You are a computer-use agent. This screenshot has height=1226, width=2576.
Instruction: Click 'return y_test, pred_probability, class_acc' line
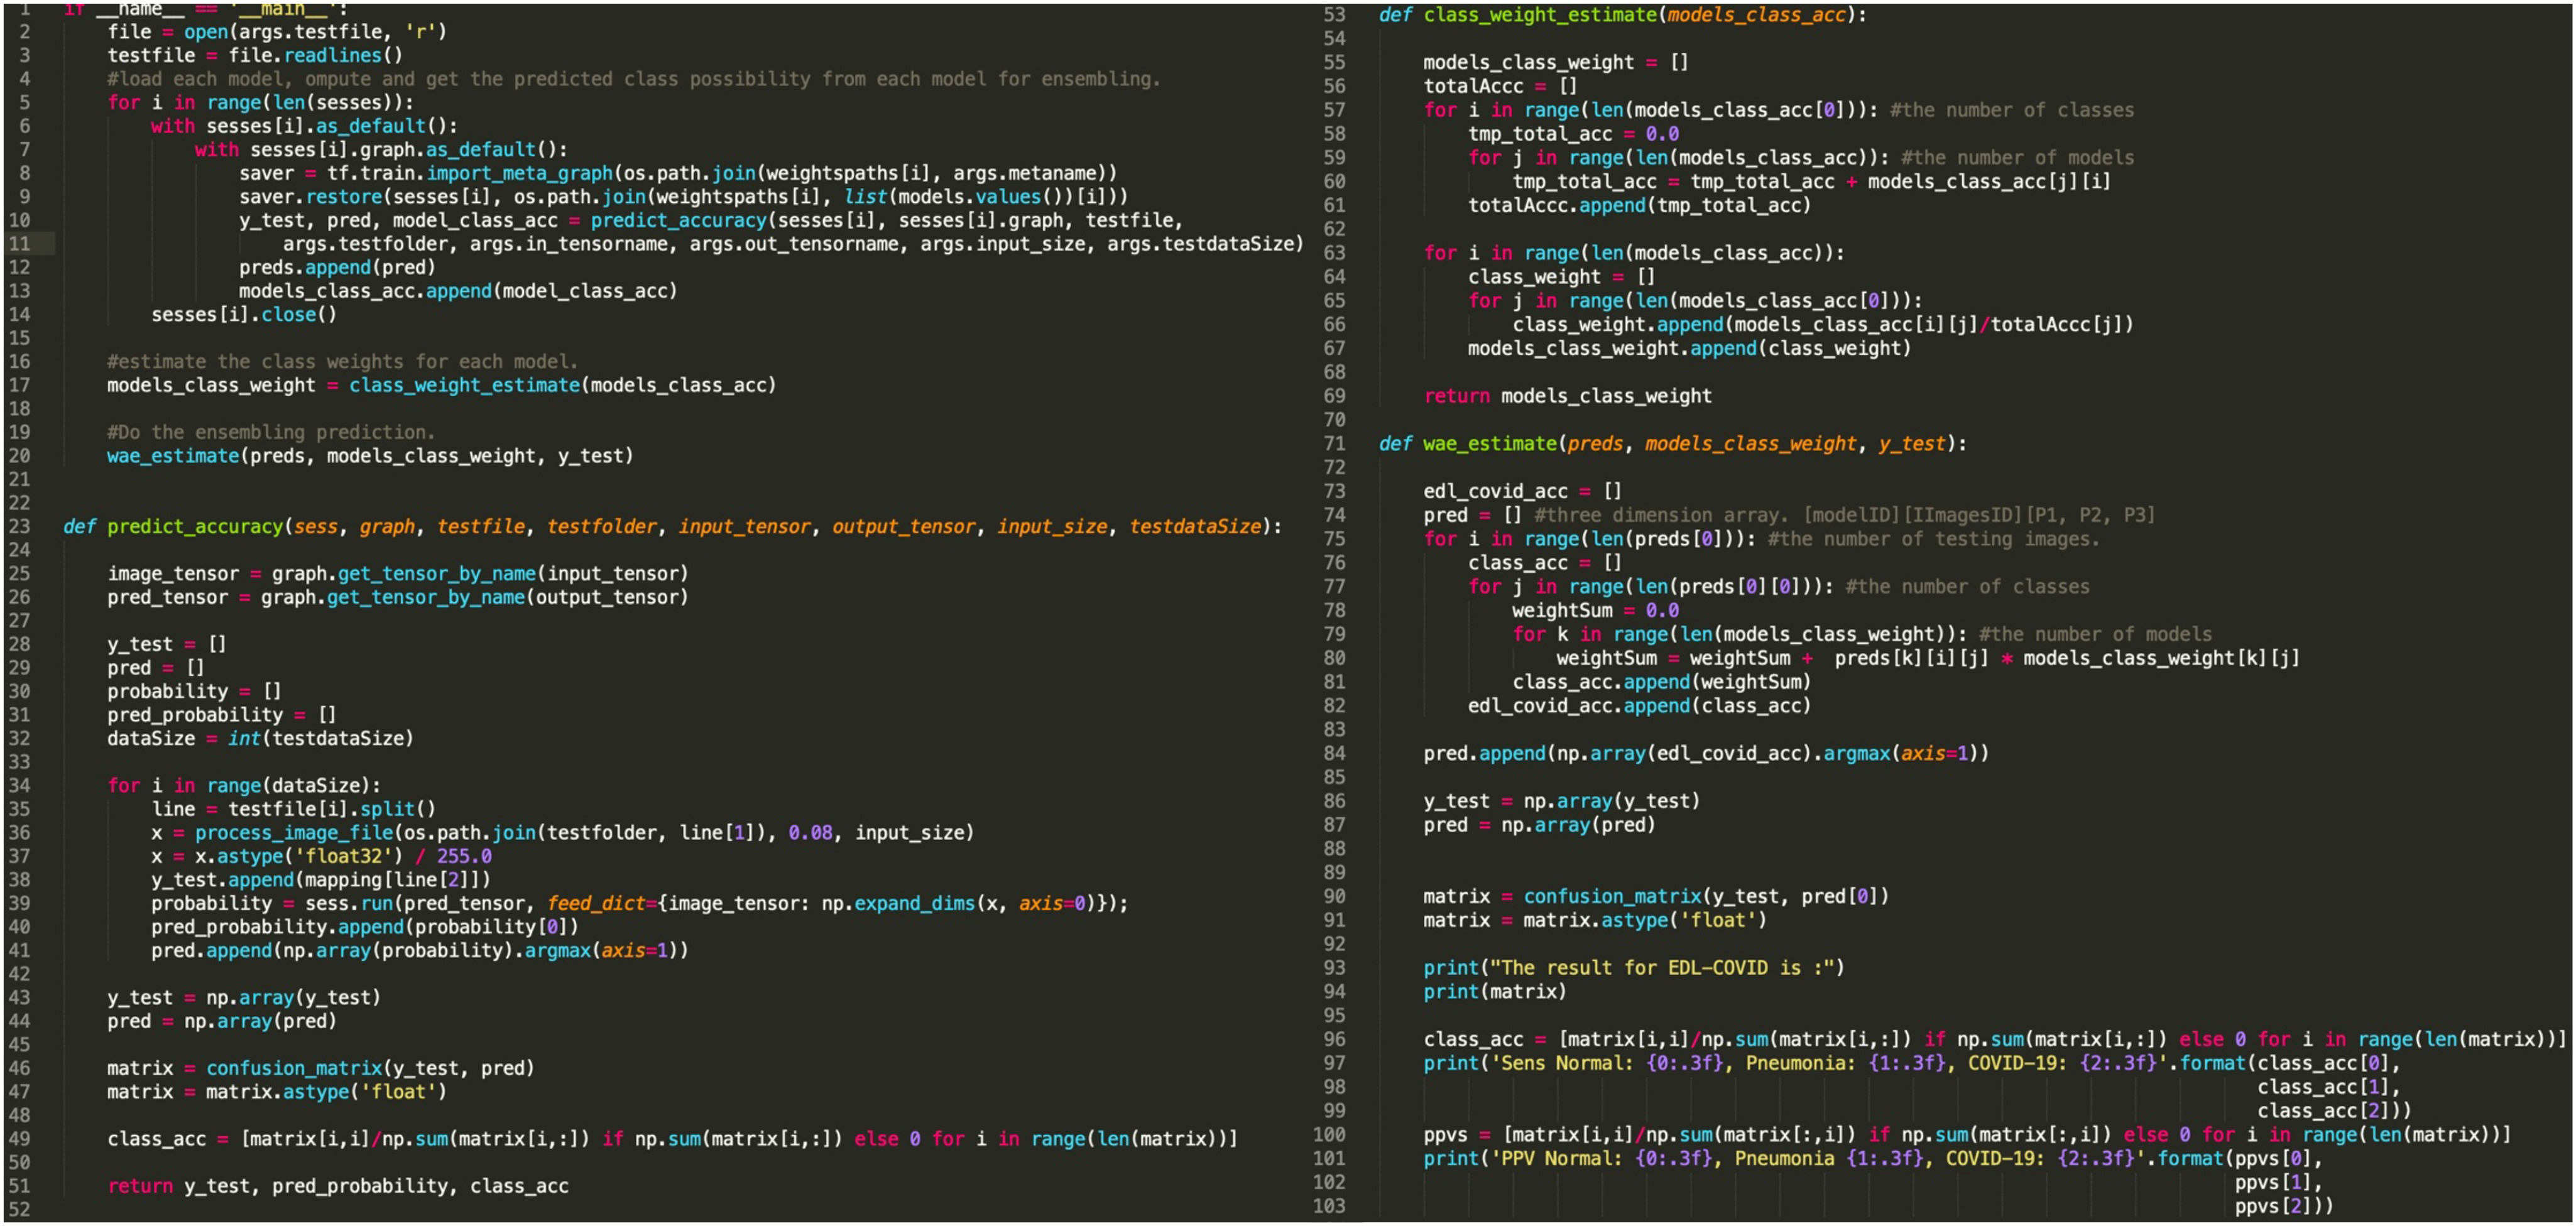pos(338,1186)
